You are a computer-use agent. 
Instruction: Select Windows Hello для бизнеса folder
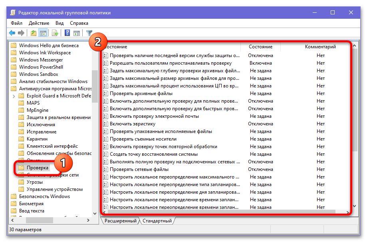click(x=49, y=46)
